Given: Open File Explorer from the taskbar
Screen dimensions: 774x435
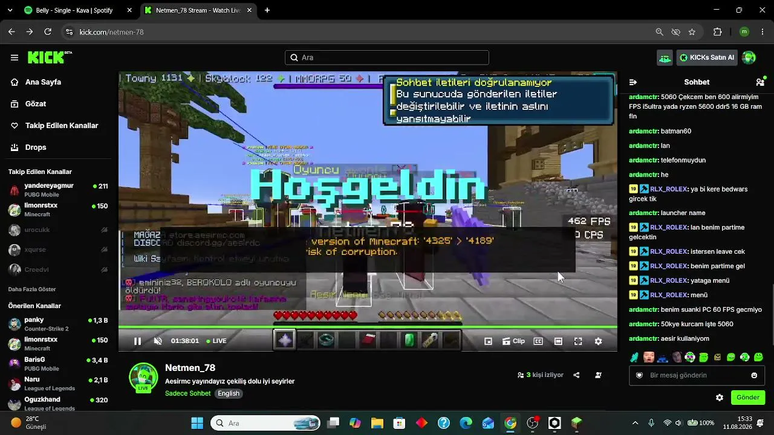Looking at the screenshot, I should pos(377,423).
